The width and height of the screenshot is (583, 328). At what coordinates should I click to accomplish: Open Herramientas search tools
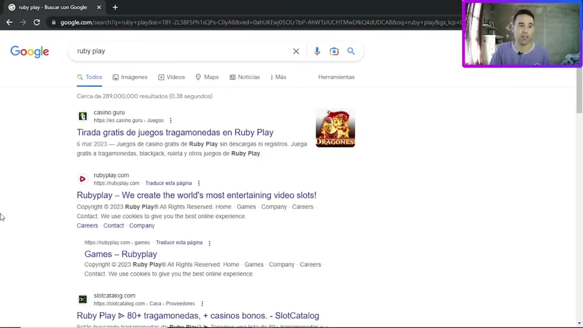(336, 77)
